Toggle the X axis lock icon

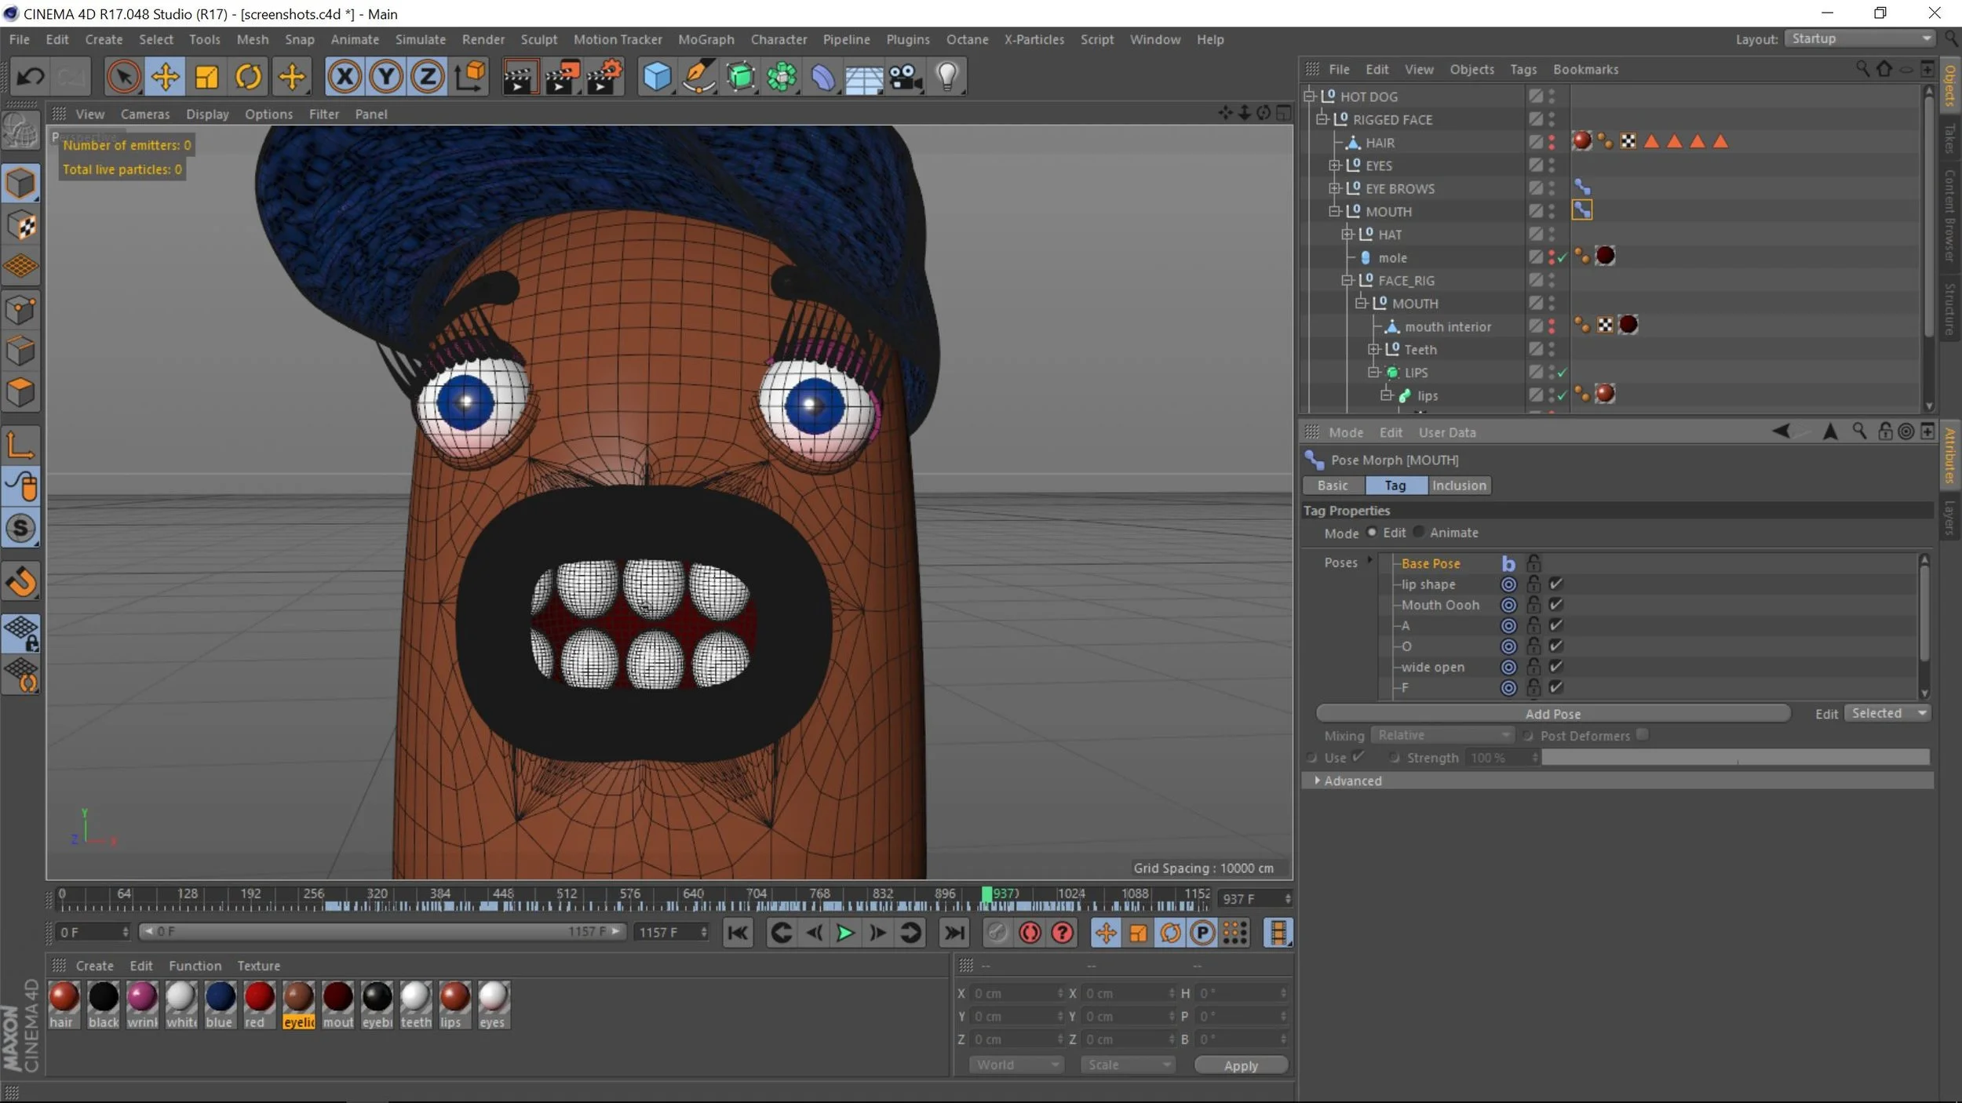coord(344,77)
